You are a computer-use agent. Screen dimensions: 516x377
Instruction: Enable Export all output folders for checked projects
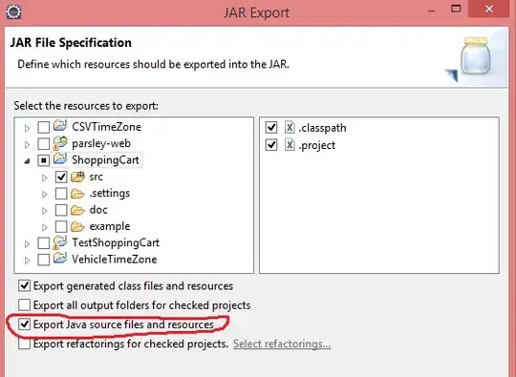click(24, 305)
